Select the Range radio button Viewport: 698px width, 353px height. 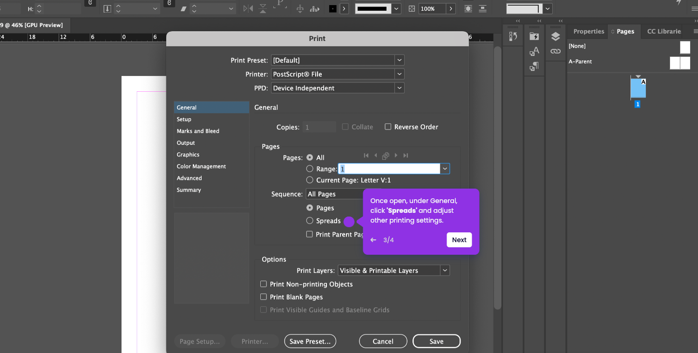tap(310, 169)
